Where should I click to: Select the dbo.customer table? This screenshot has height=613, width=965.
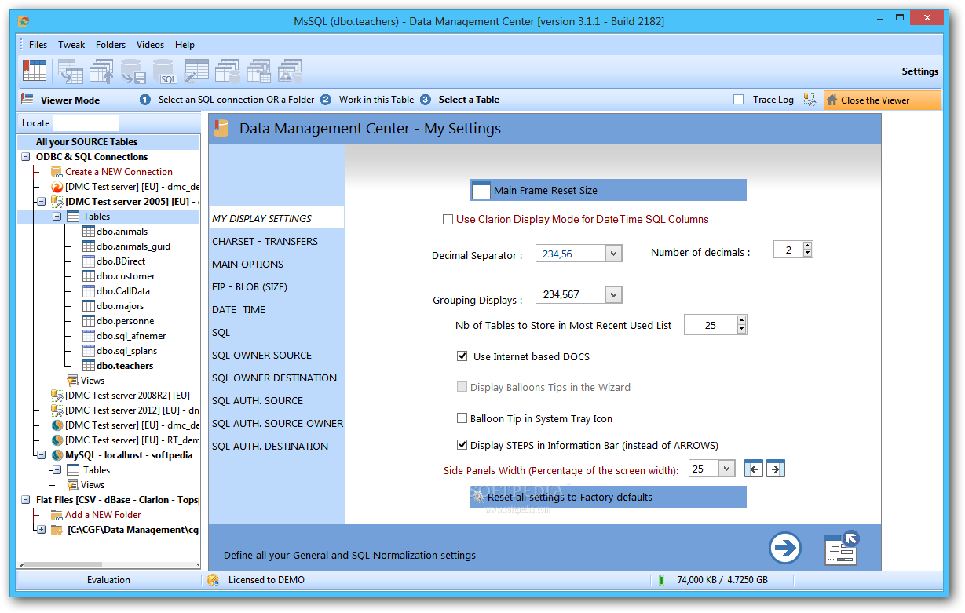pos(126,276)
